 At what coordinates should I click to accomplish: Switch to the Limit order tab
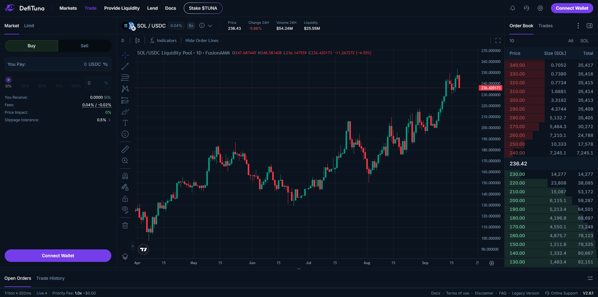point(29,26)
